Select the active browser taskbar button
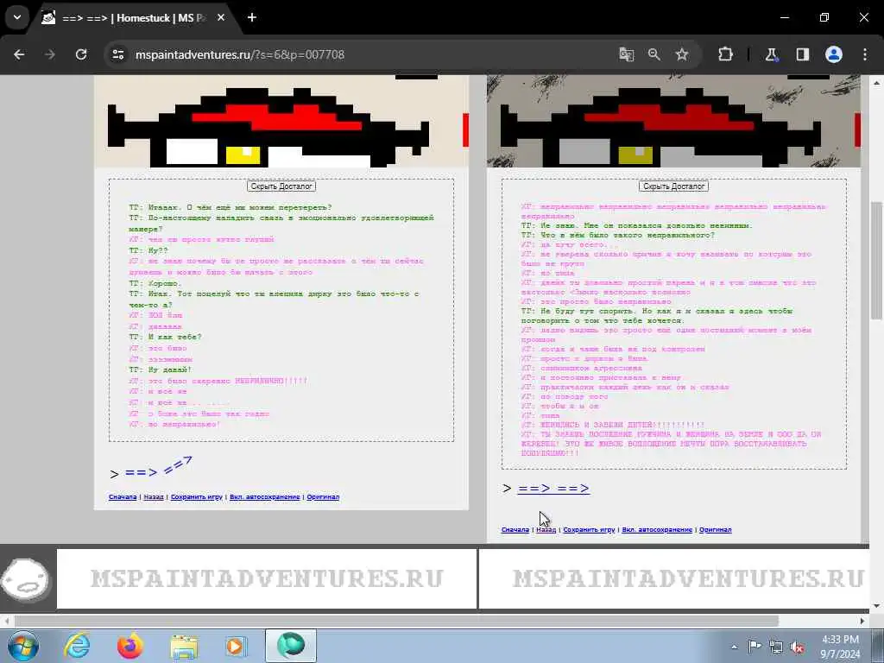Viewport: 884px width, 663px height. tap(291, 646)
